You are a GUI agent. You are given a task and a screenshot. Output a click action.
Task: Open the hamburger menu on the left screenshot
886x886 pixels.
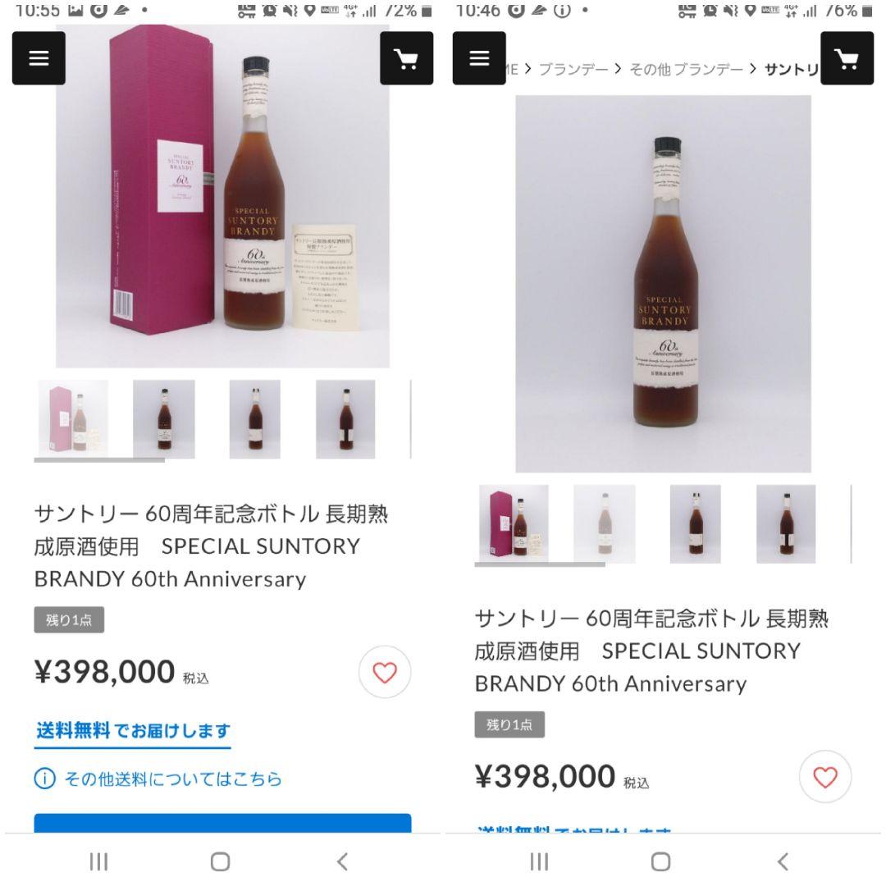pyautogui.click(x=38, y=58)
